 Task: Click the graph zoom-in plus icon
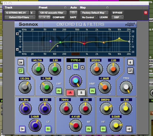coord(17,34)
